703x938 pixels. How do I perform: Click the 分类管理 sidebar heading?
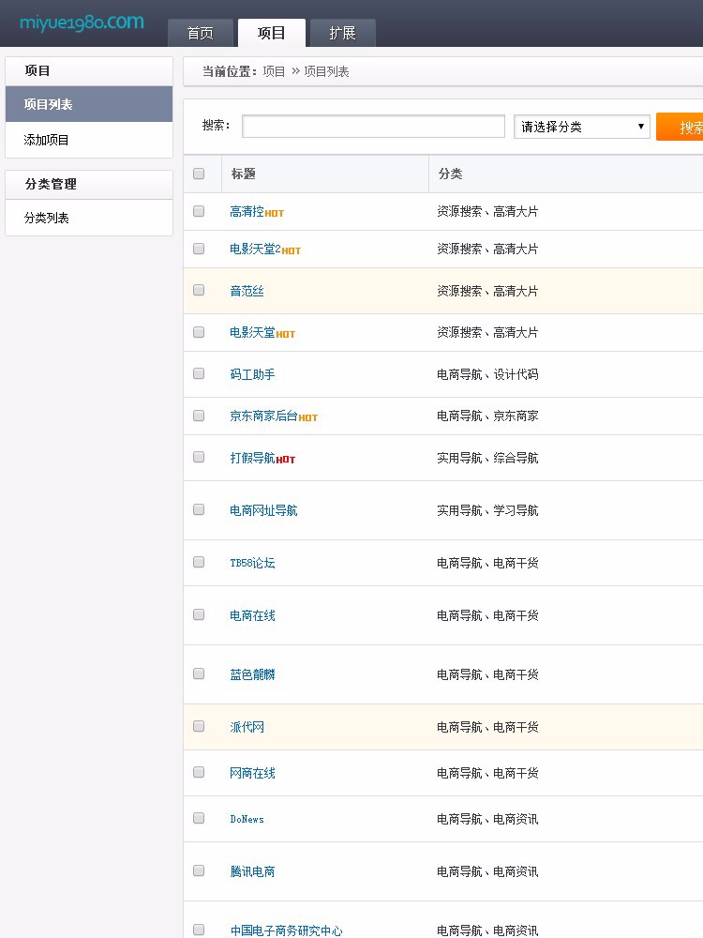pyautogui.click(x=51, y=184)
